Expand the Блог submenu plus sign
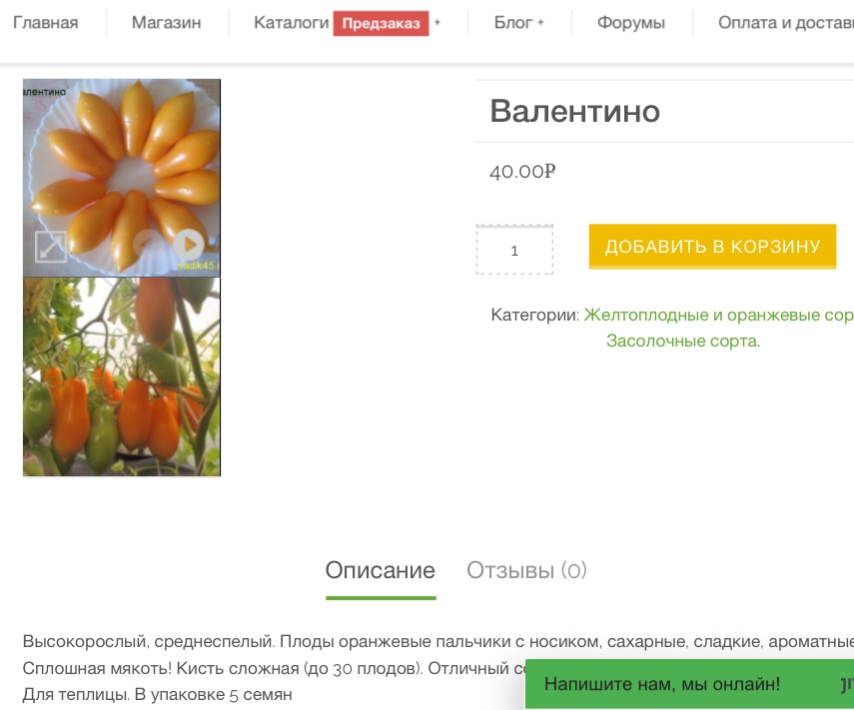854x710 pixels. point(540,23)
